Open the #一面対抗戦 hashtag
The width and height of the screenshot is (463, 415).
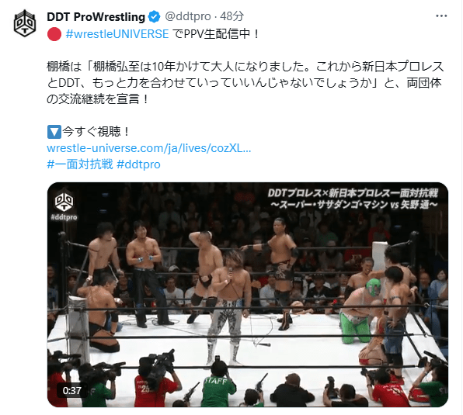tap(80, 164)
